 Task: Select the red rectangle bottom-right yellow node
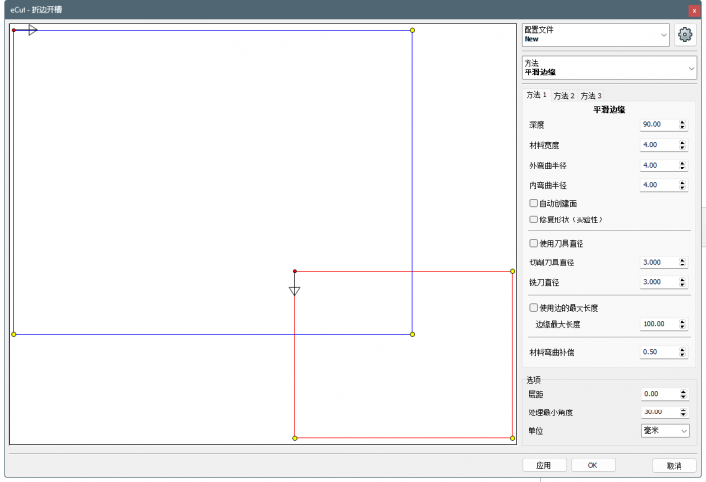pos(513,438)
